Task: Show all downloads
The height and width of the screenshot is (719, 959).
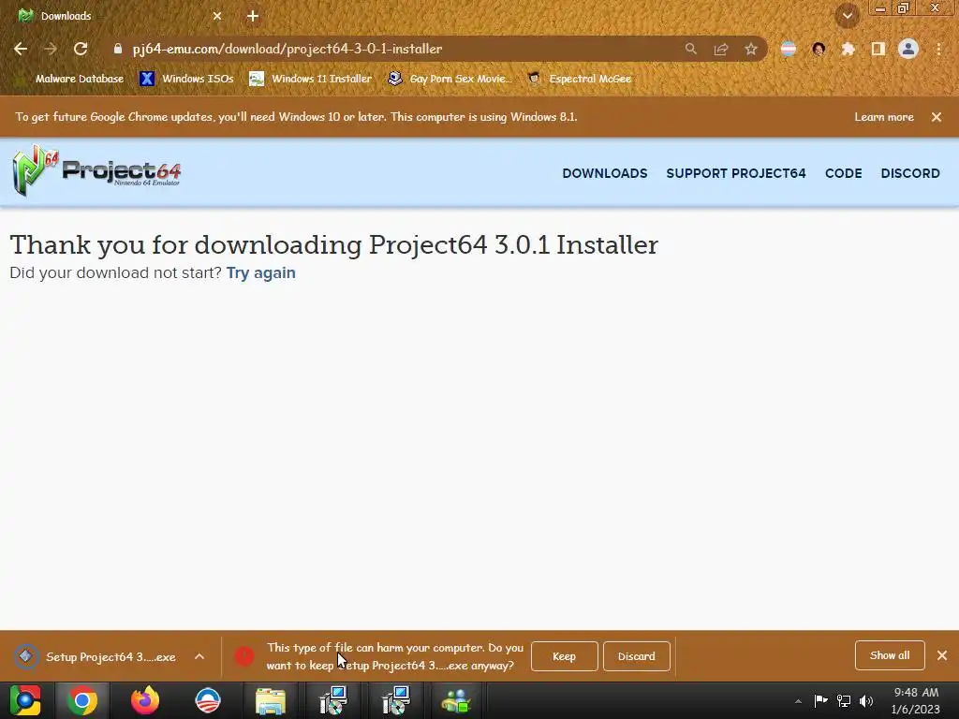Action: tap(890, 655)
